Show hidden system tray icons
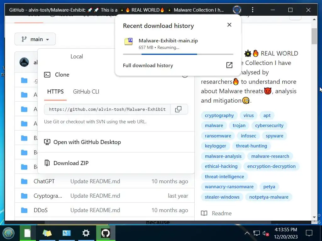Image resolution: width=322 pixels, height=241 pixels. point(247,233)
